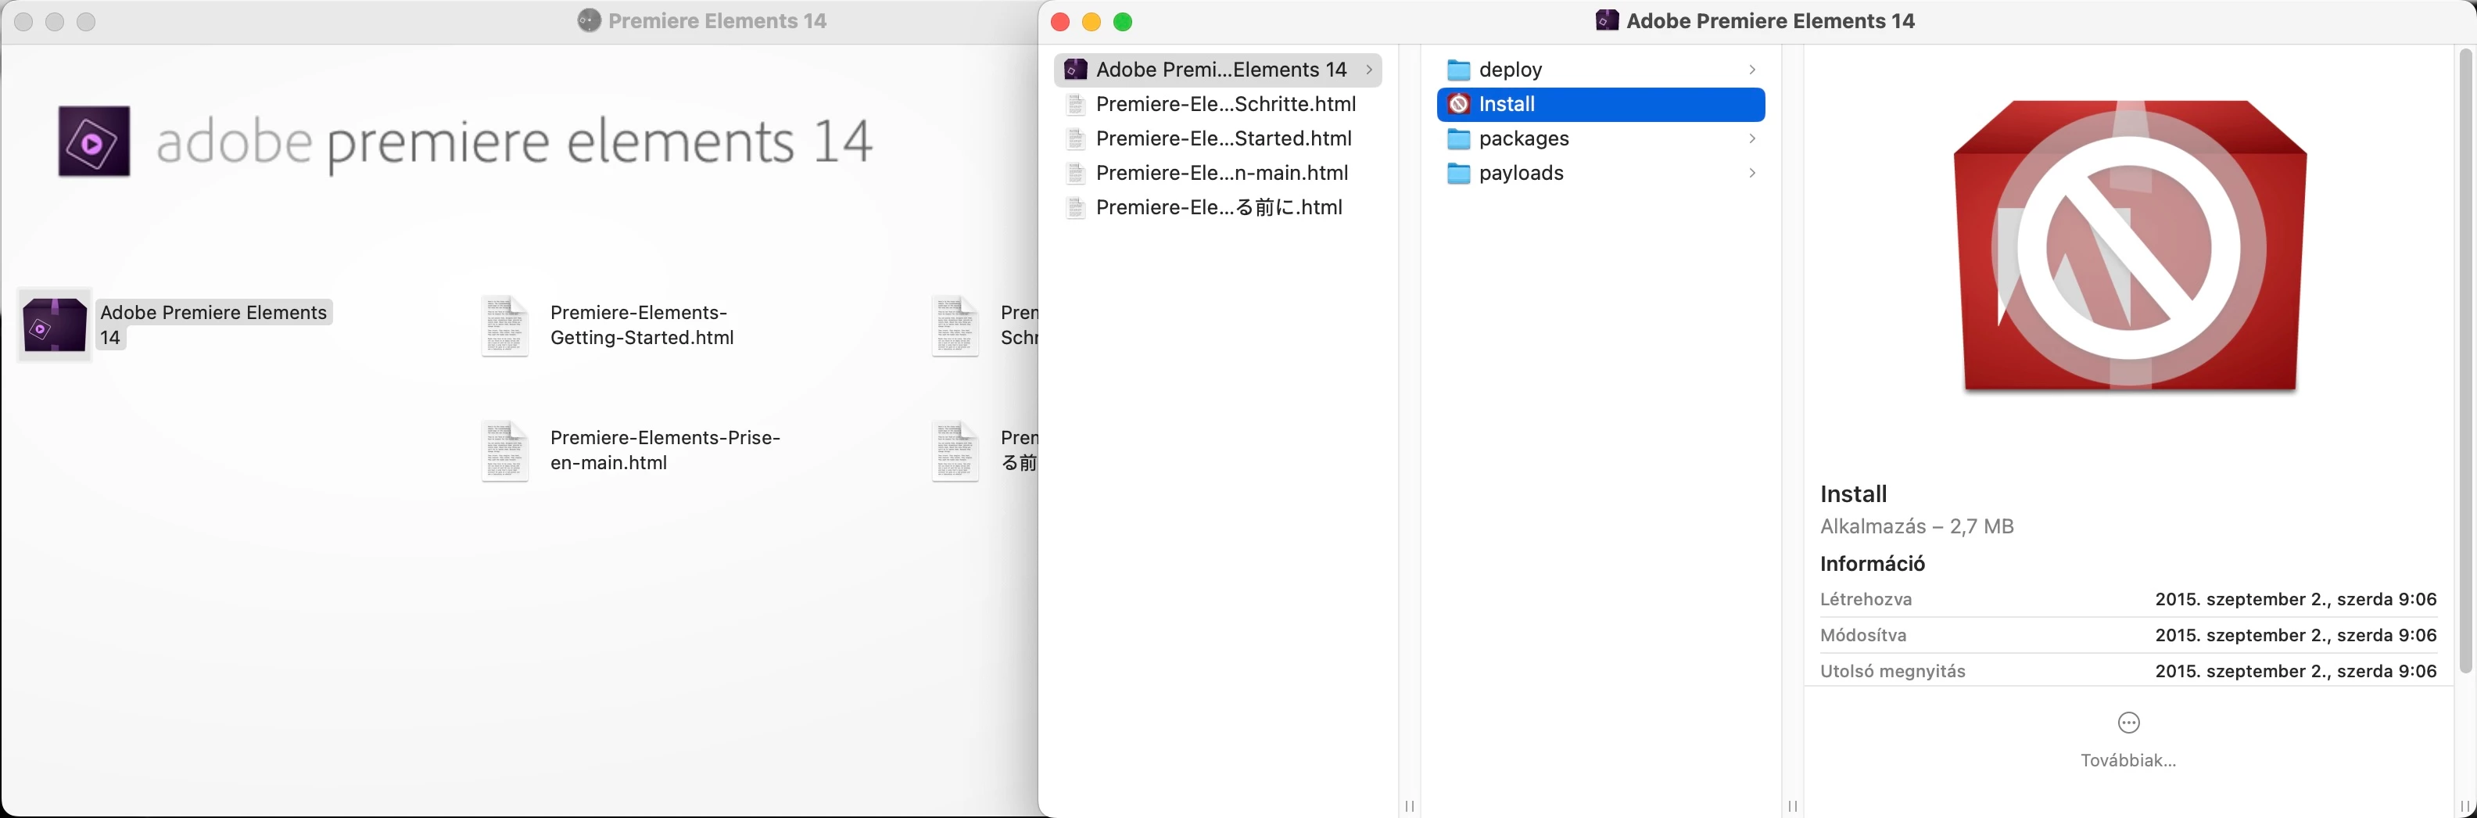Click the Módosítva date value
This screenshot has width=2477, height=818.
coord(2296,635)
